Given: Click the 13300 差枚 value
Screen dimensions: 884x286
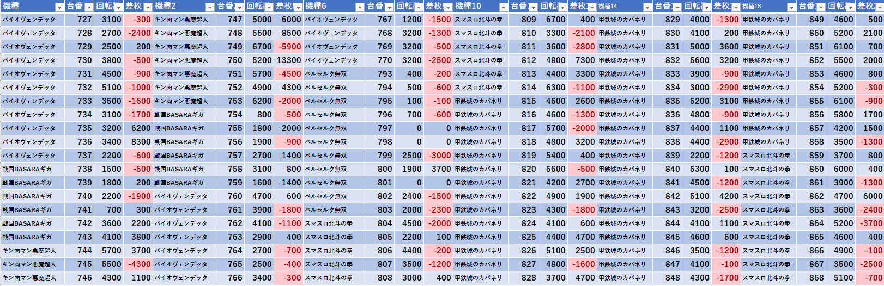Looking at the screenshot, I should pos(289,60).
